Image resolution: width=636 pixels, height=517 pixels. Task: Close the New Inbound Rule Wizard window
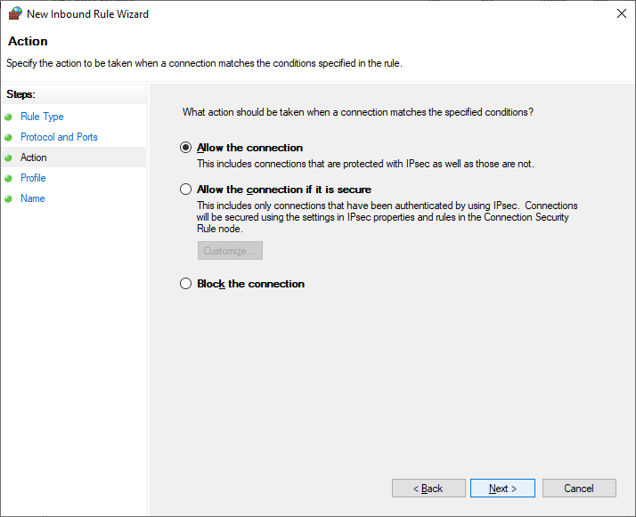coord(622,13)
